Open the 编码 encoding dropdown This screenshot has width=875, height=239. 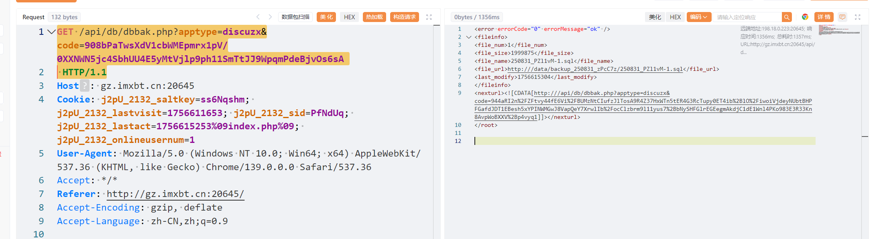[698, 17]
